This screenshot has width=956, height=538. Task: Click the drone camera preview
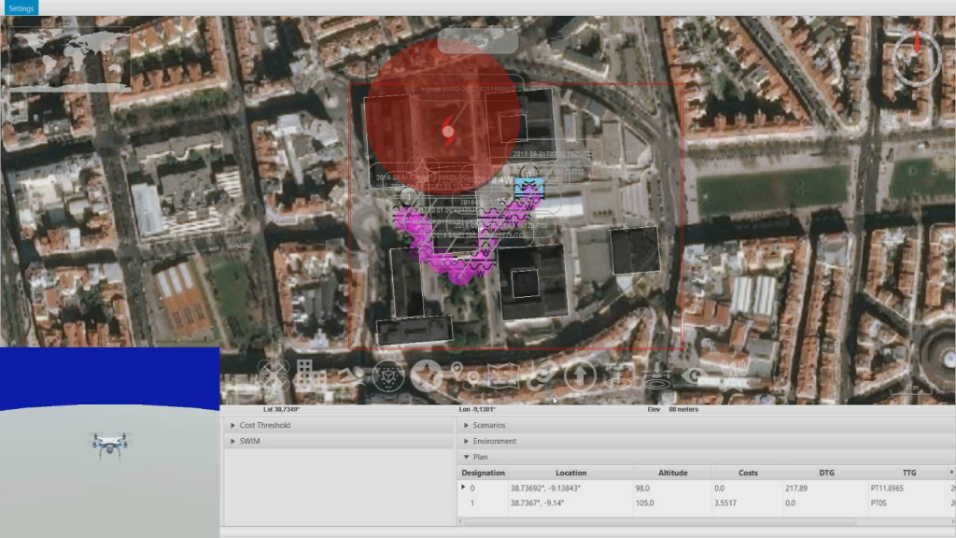(x=110, y=442)
